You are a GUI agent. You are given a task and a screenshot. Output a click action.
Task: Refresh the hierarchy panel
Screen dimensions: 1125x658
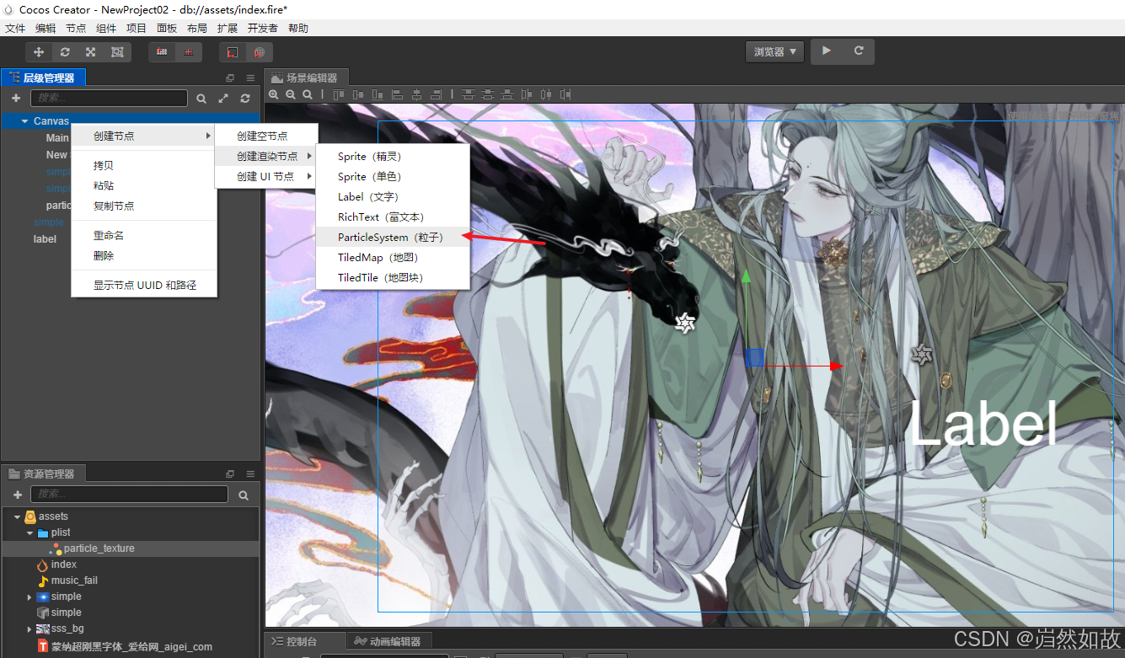click(245, 99)
